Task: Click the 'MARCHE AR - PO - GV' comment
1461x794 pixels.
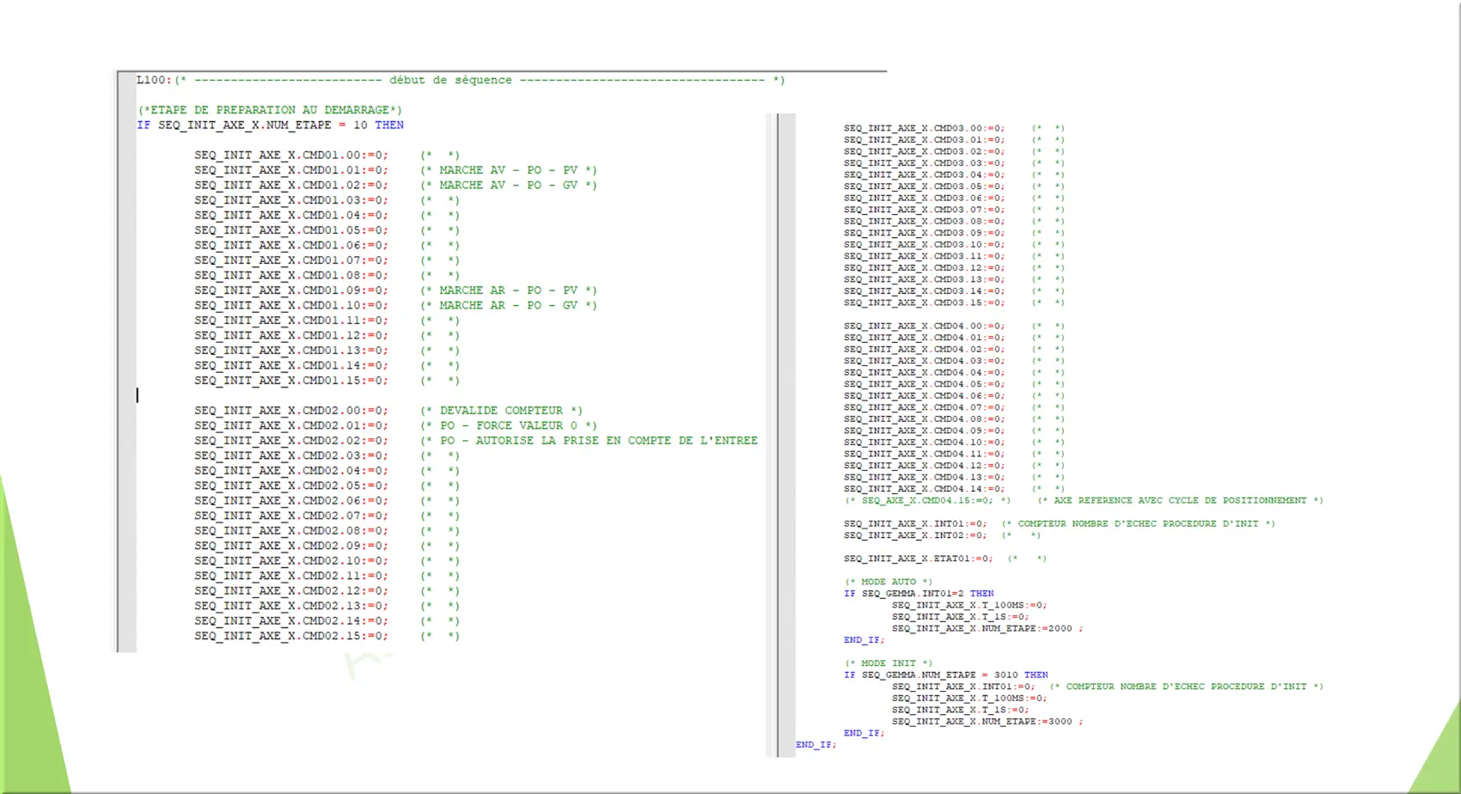Action: [x=509, y=306]
